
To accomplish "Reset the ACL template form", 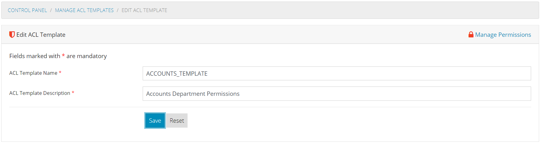I will tap(177, 121).
